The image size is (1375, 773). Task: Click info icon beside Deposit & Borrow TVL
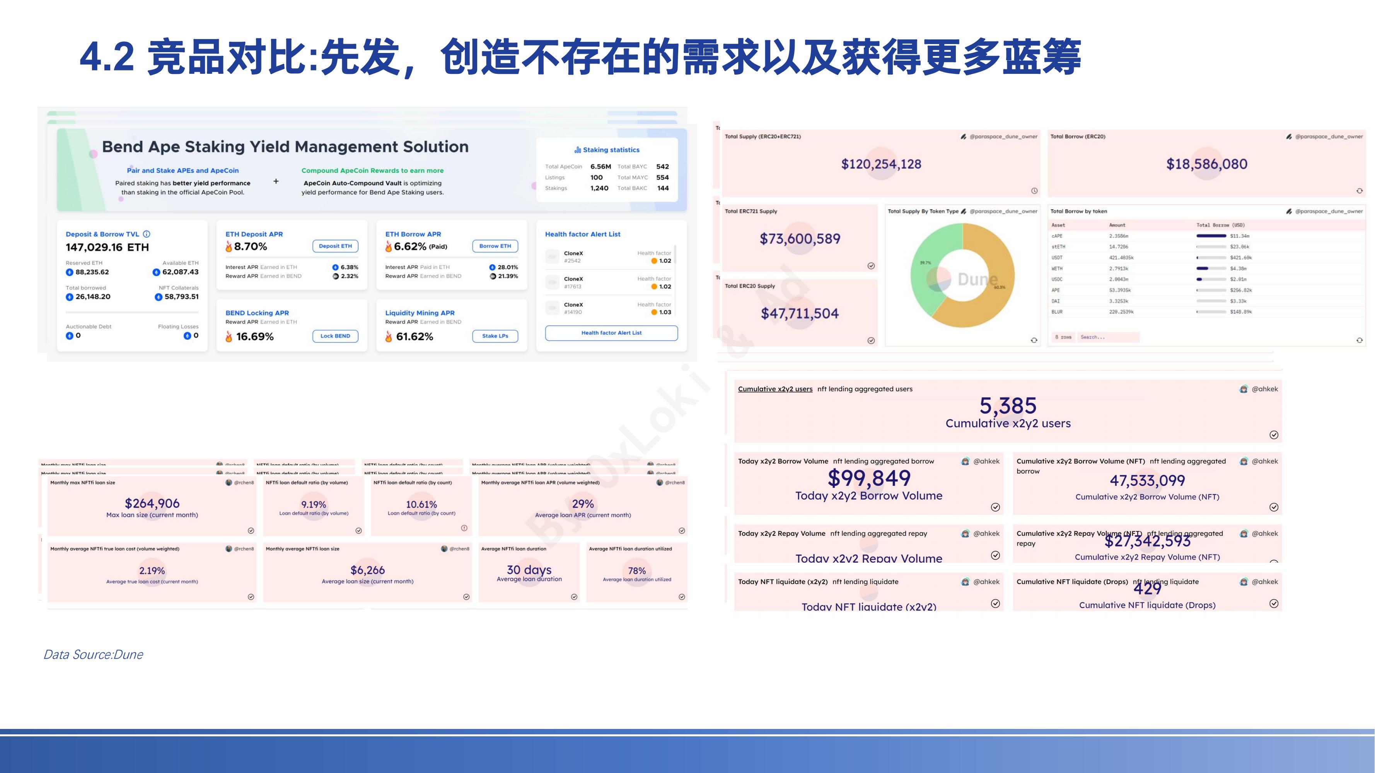tap(147, 234)
